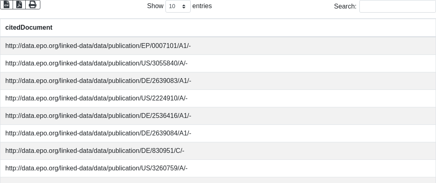The width and height of the screenshot is (436, 183).
Task: Click into the Search input field
Action: click(x=397, y=6)
